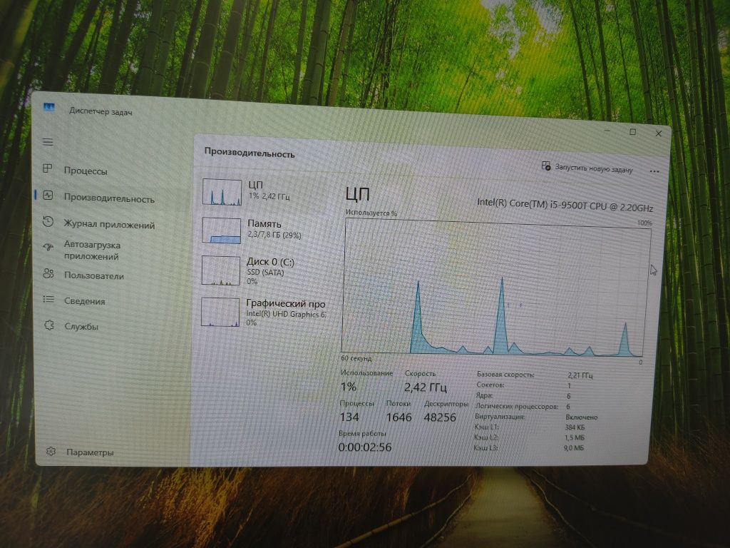
Task: Click the Время работы 0:00:02:56 value
Action: coord(364,447)
